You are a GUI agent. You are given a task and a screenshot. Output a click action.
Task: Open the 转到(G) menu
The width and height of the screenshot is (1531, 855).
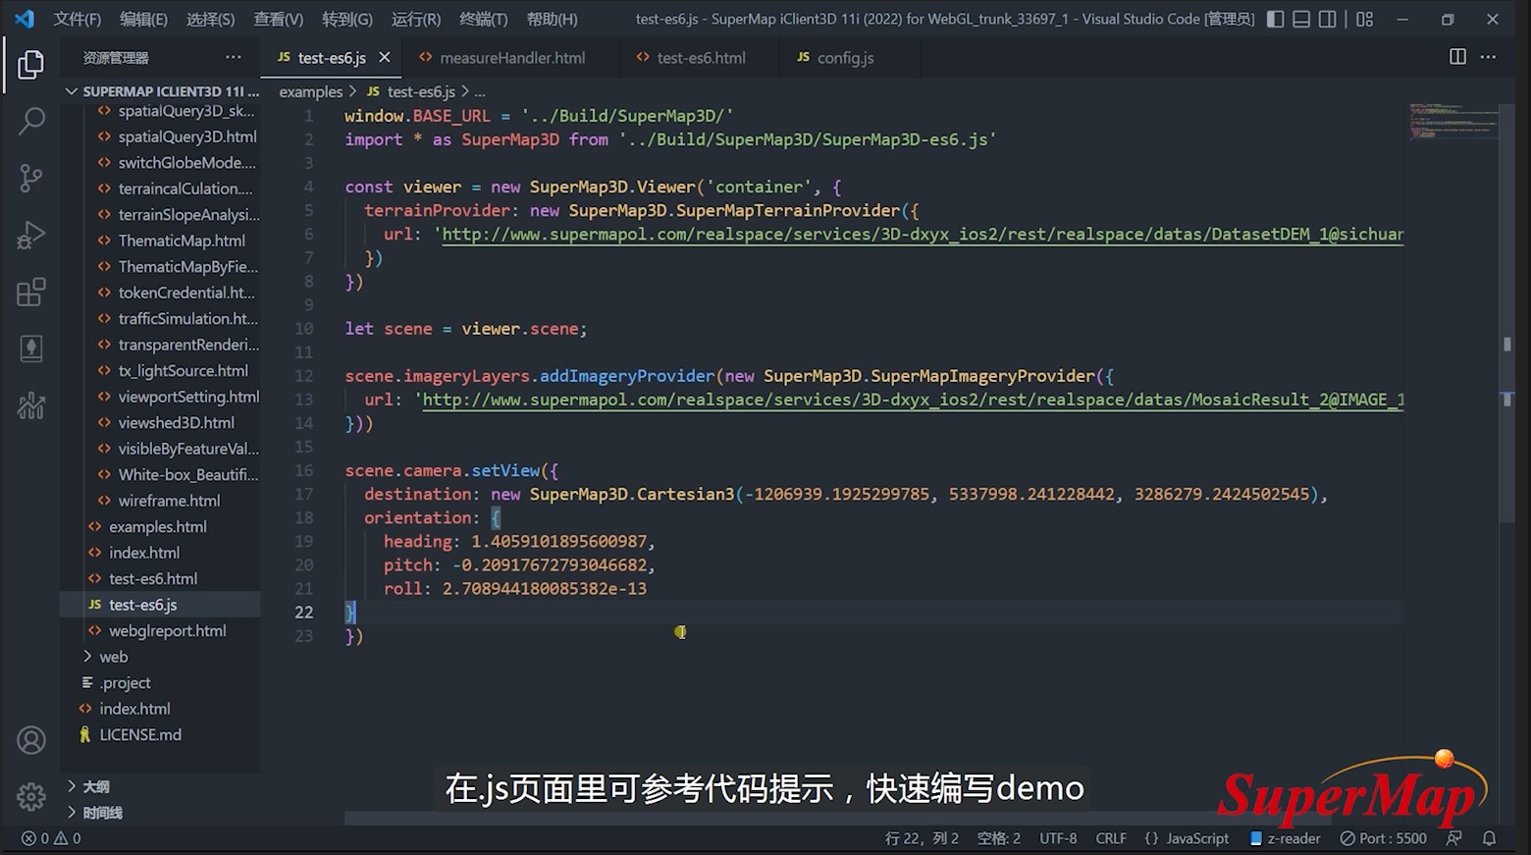[x=347, y=19]
